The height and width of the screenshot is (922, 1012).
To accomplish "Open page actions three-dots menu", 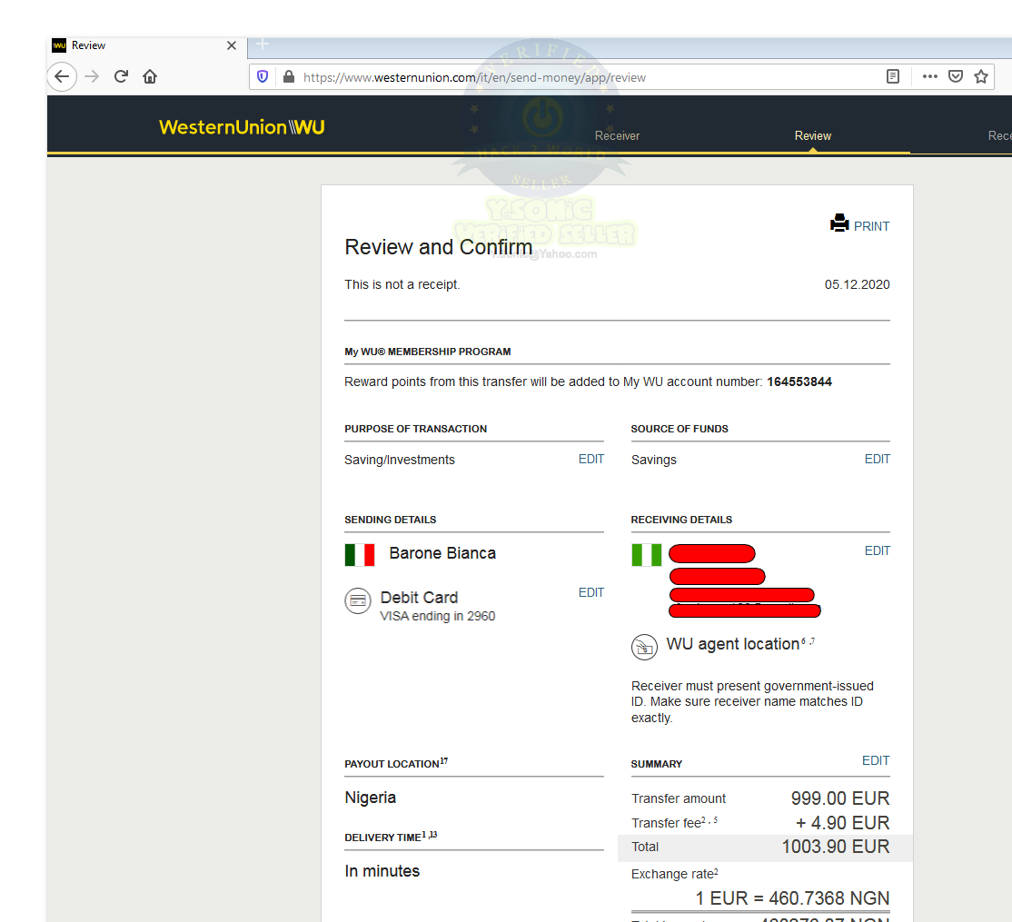I will point(929,76).
